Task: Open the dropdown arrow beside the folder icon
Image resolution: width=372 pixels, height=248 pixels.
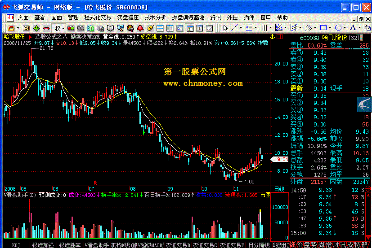Action: point(18,28)
